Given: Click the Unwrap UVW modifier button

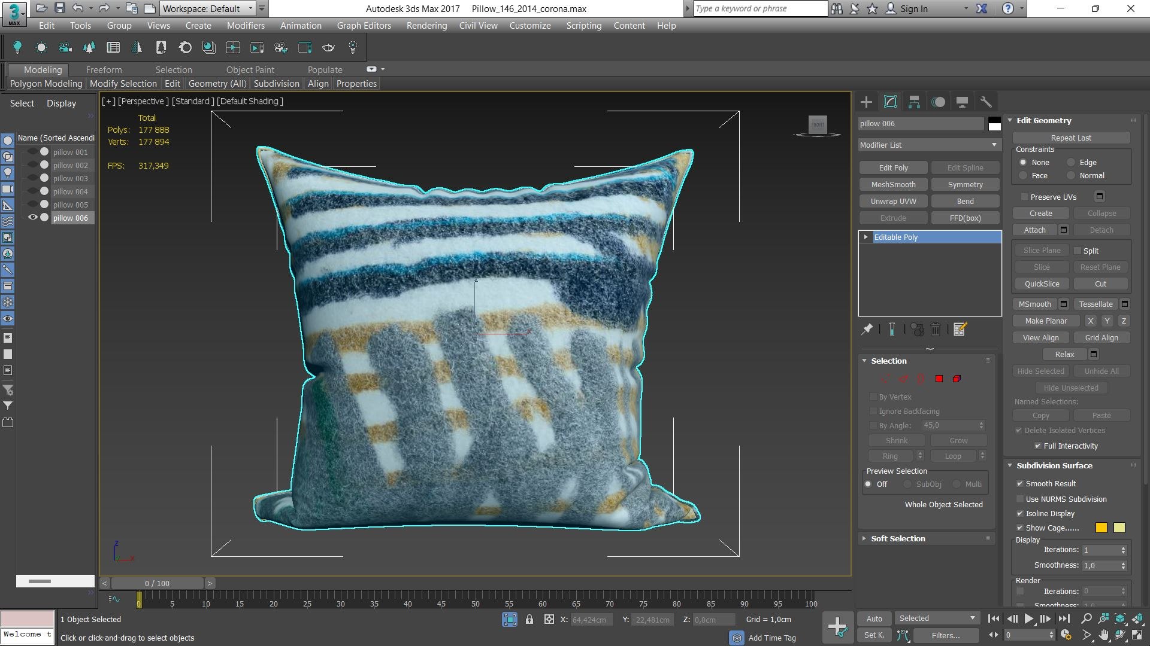Looking at the screenshot, I should point(893,202).
